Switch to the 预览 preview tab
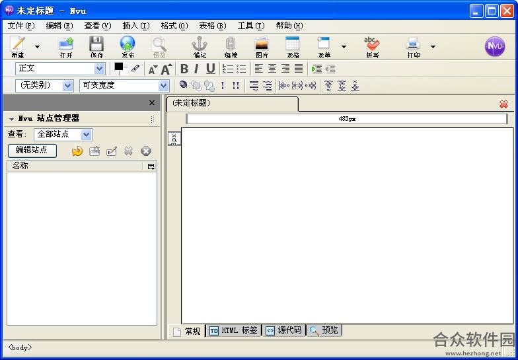The image size is (518, 360). pyautogui.click(x=324, y=330)
